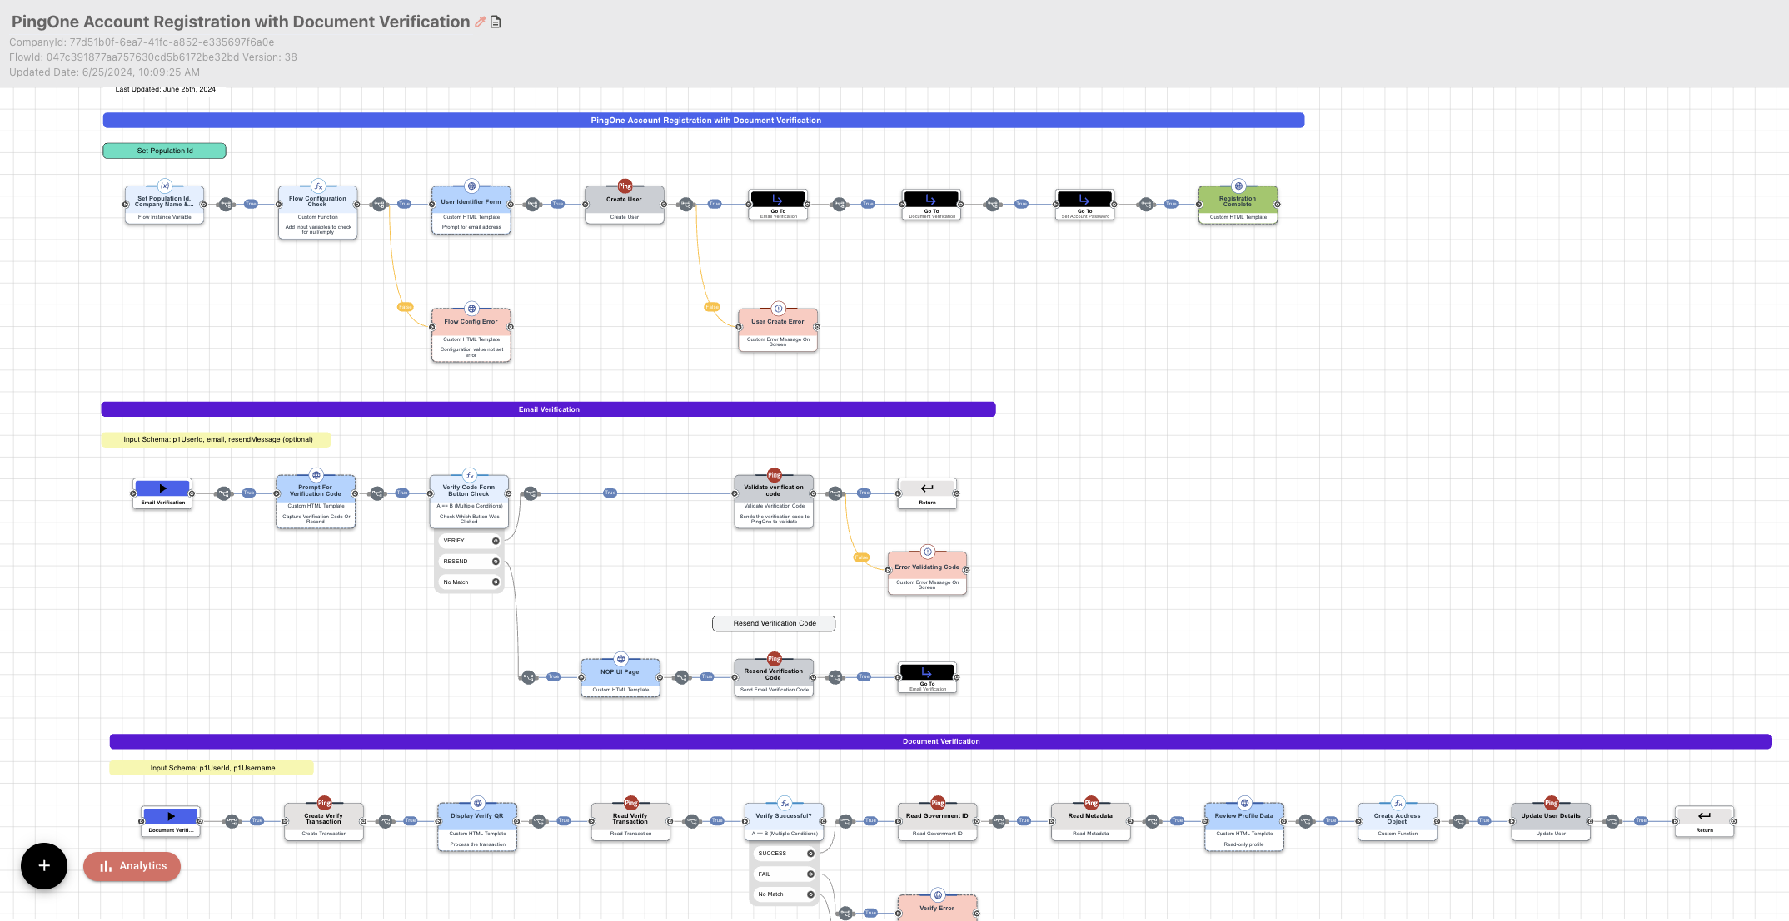Click the Email Verification purple section banner
Viewport: 1789px width, 921px height.
point(548,409)
